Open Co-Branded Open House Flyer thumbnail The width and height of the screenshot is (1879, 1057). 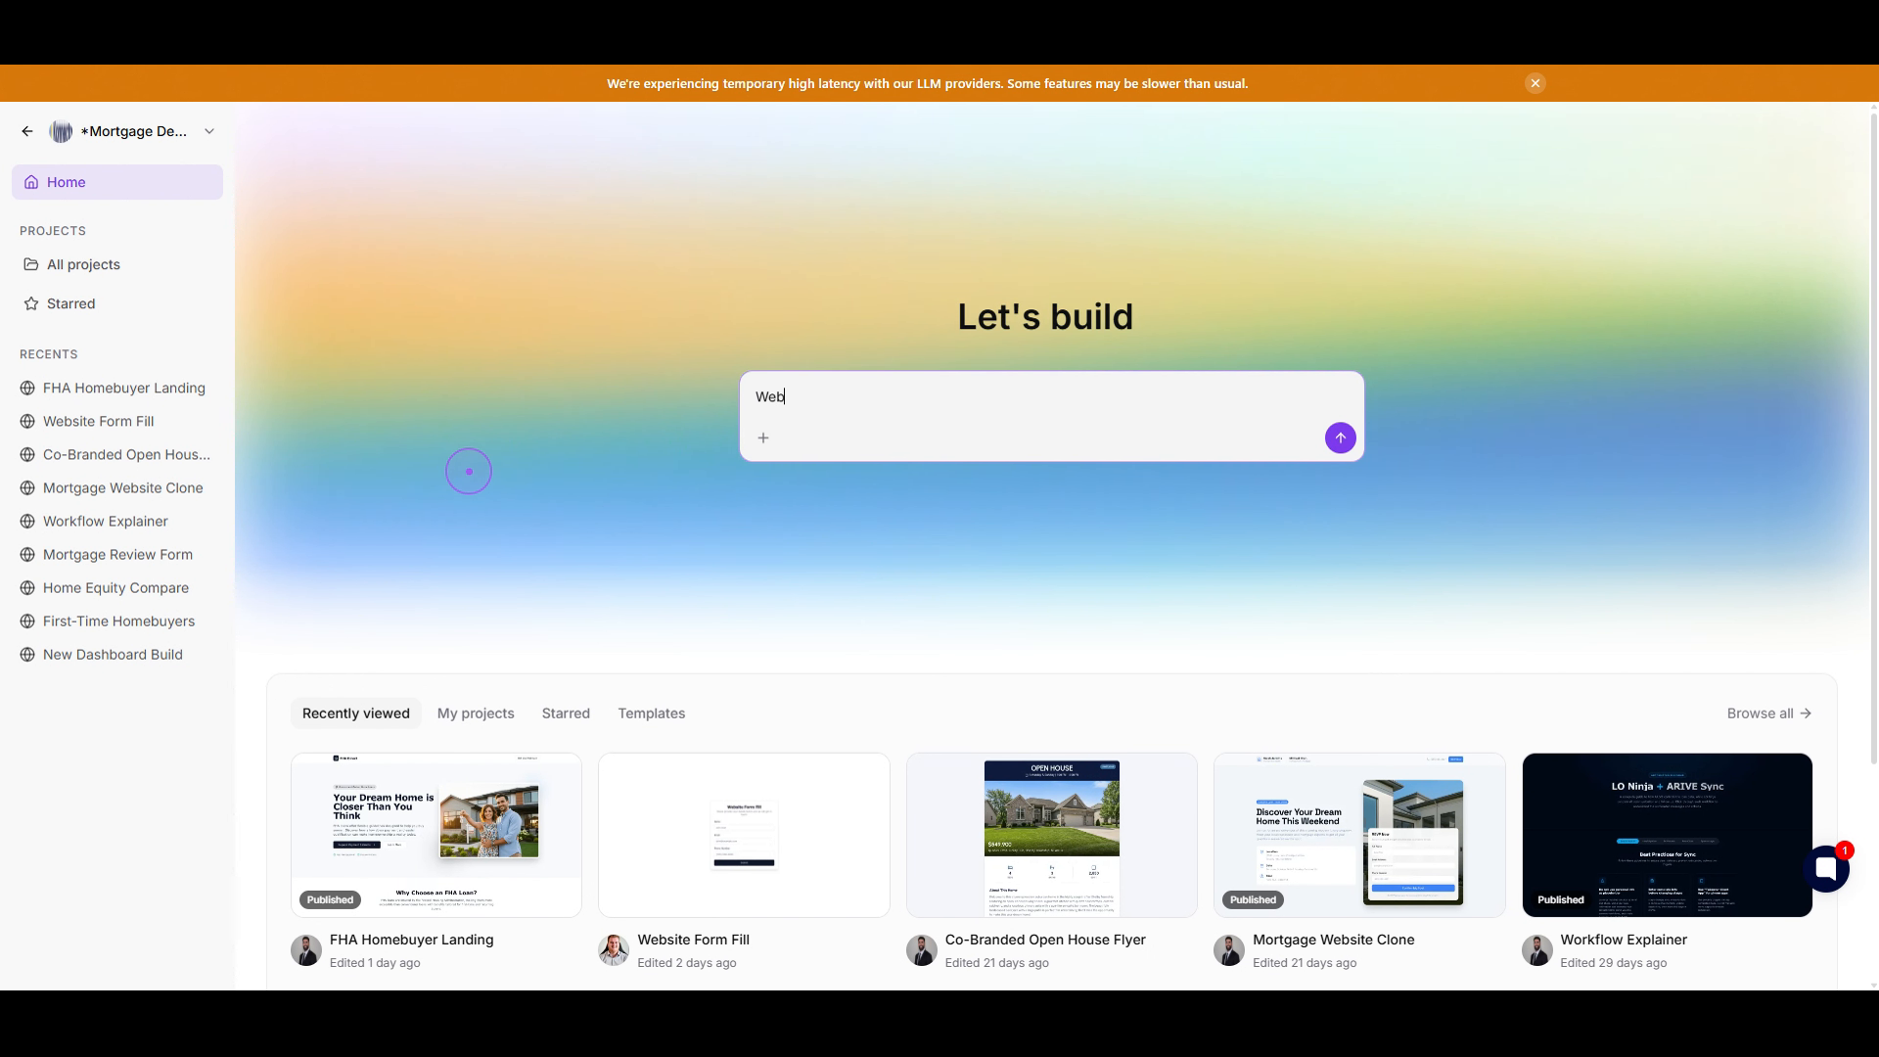point(1052,835)
